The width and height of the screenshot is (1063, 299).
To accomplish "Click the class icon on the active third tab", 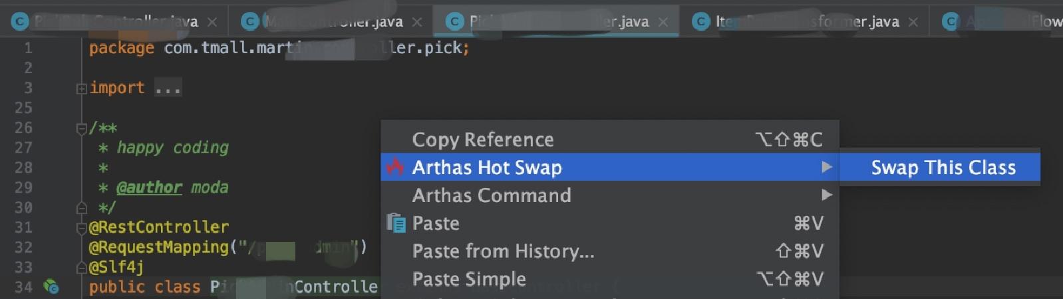I will [454, 22].
